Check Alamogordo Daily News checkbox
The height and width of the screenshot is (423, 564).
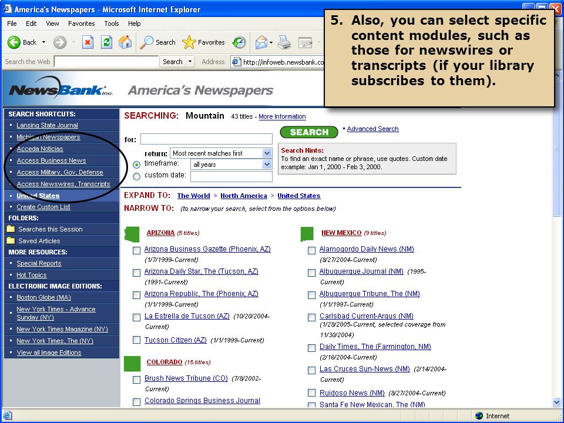point(311,250)
